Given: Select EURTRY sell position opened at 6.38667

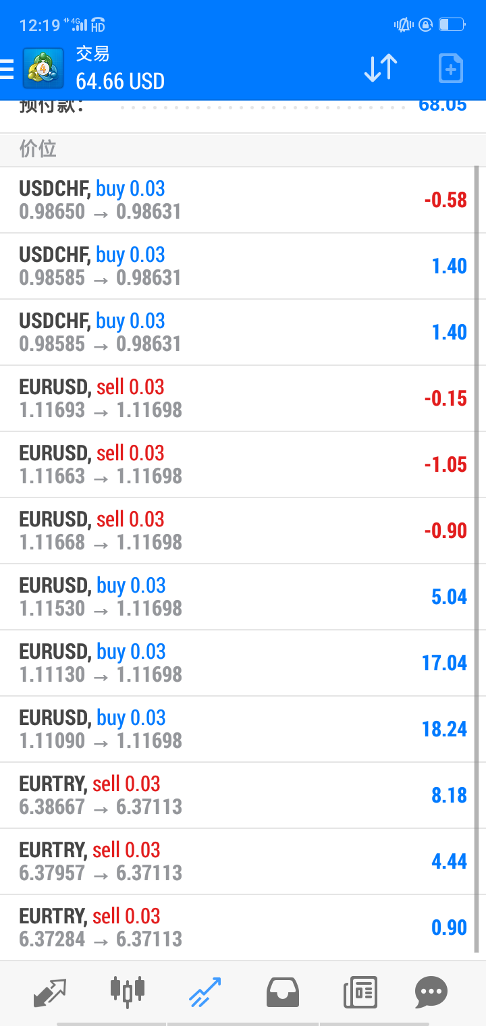Looking at the screenshot, I should (x=236, y=795).
